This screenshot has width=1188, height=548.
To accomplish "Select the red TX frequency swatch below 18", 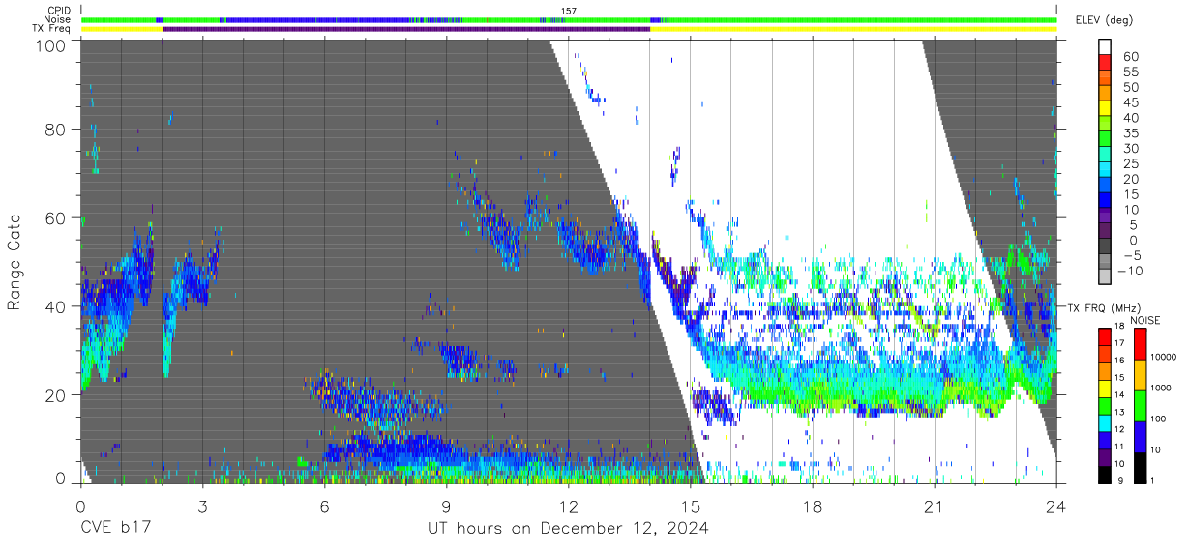I will 1105,337.
